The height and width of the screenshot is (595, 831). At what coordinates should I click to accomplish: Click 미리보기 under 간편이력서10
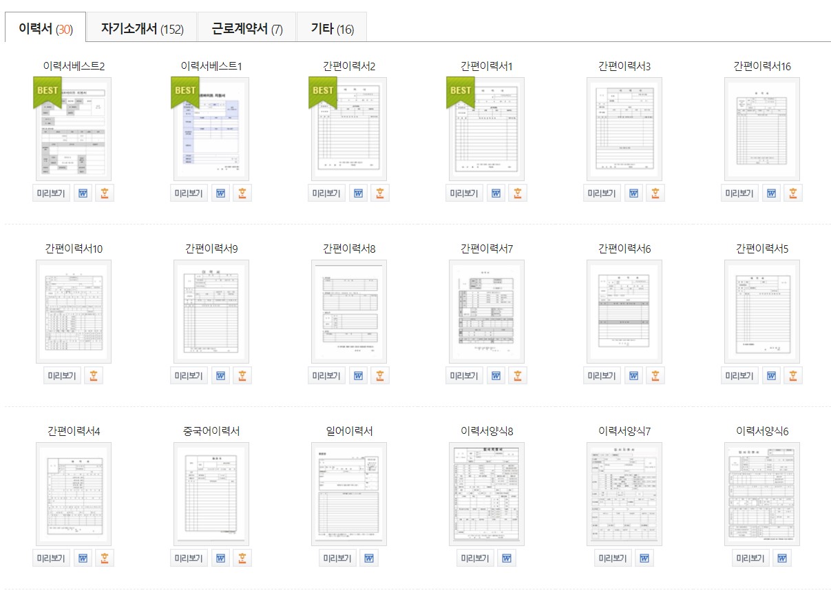coord(63,375)
